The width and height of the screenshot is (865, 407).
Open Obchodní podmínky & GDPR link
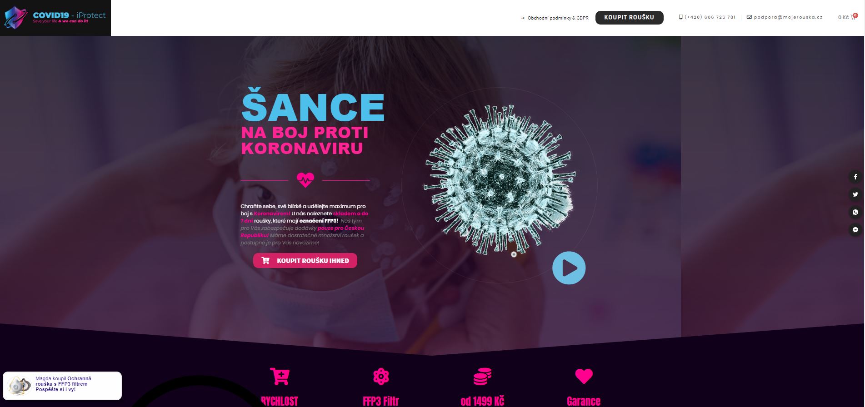coord(555,18)
